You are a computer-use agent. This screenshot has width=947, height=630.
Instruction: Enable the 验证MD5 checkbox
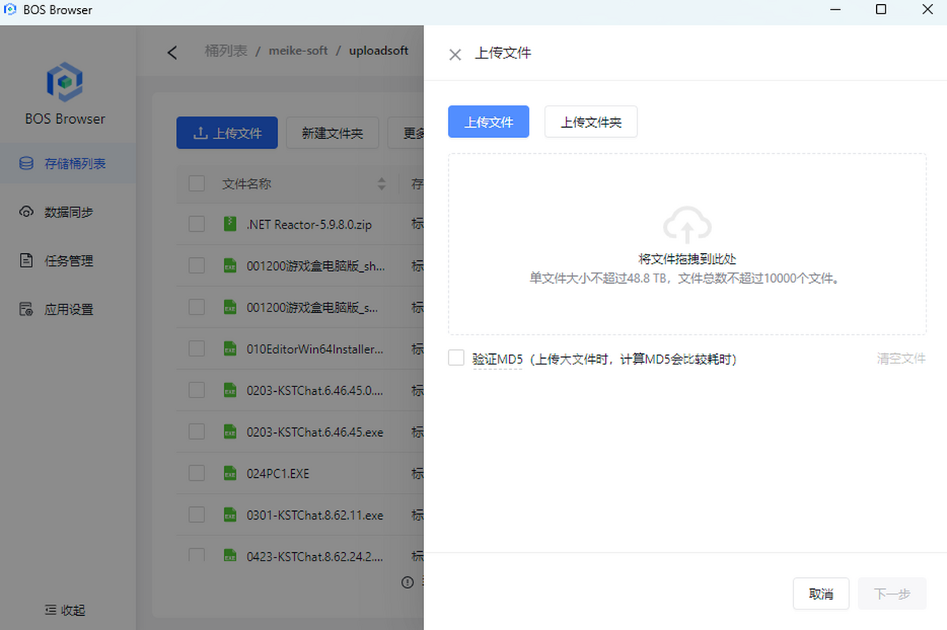[x=456, y=358]
